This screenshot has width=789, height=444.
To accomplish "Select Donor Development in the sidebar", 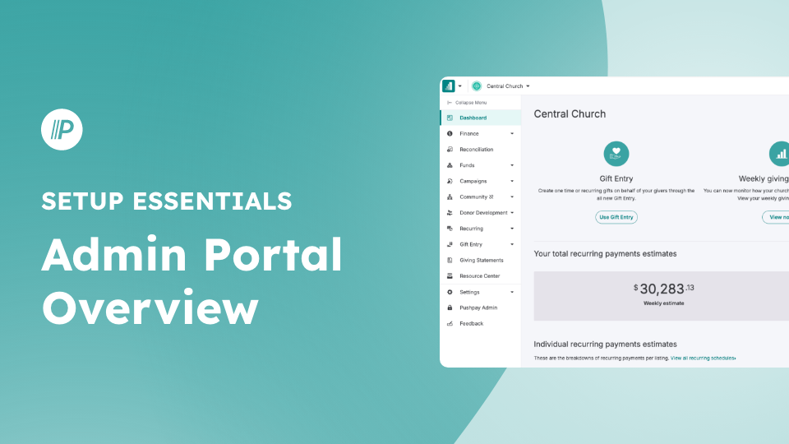I will point(482,213).
